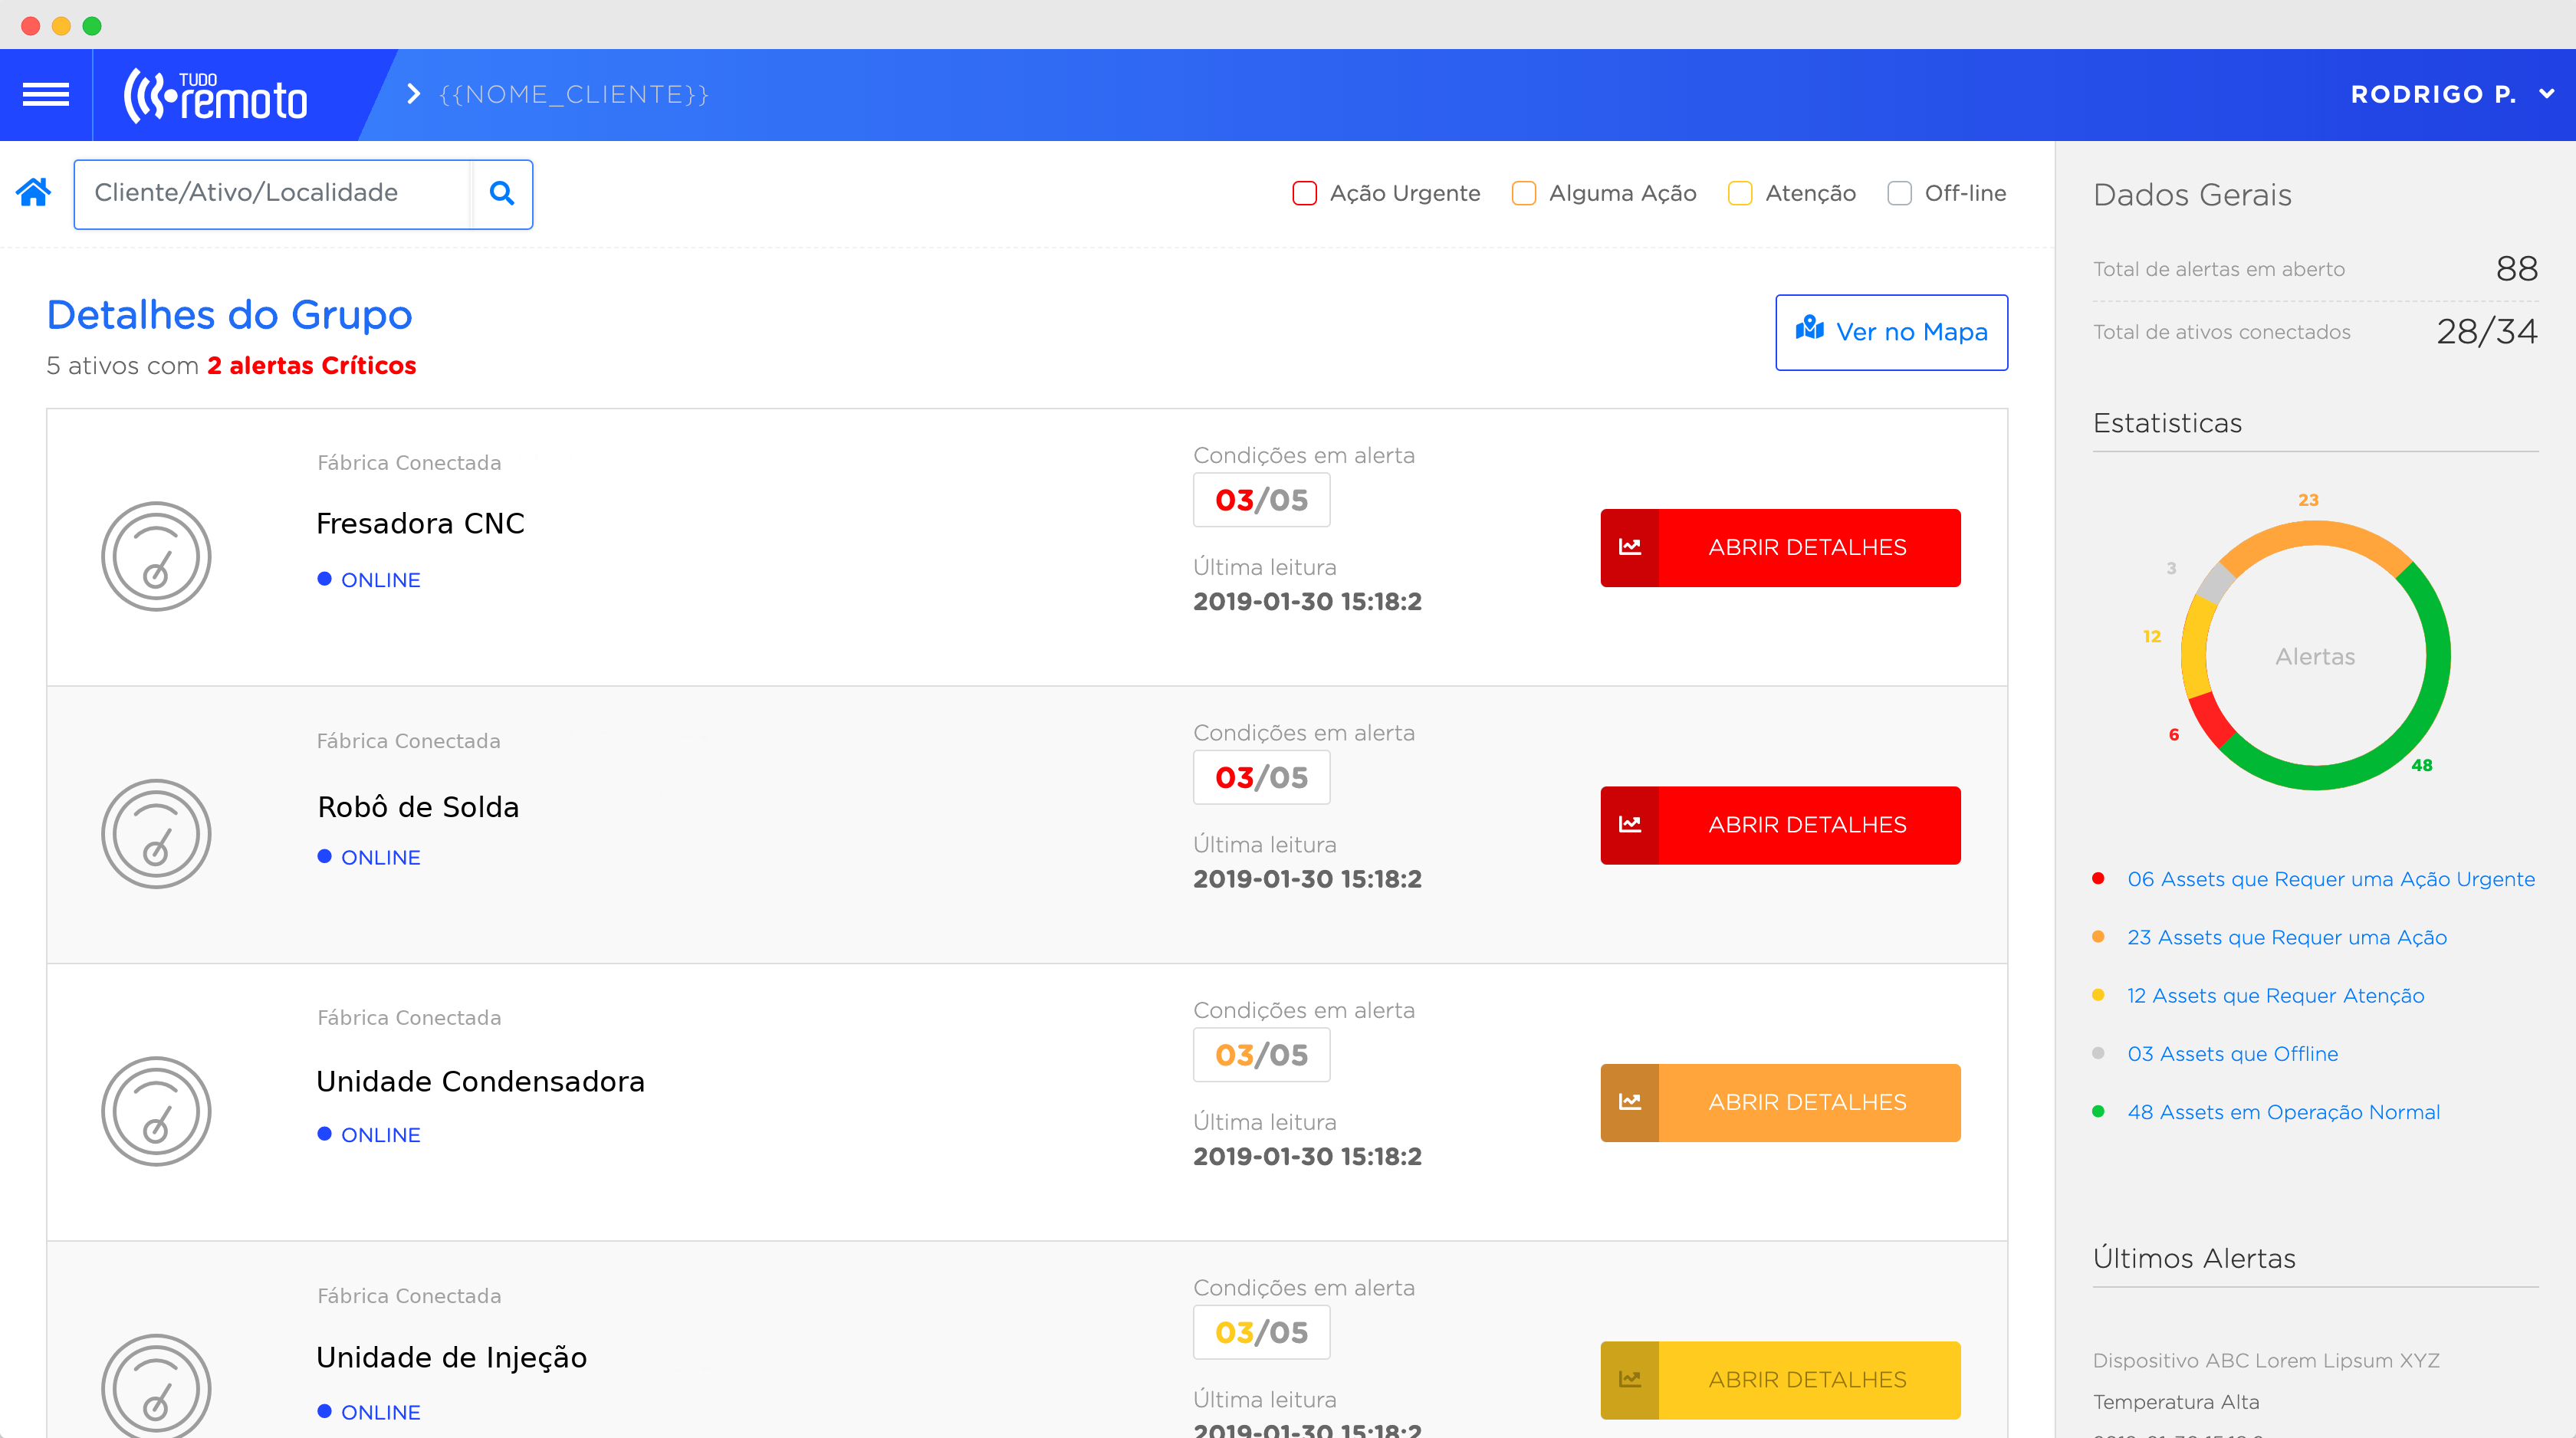Select the NOME_CLIENTE breadcrumb item

574,94
